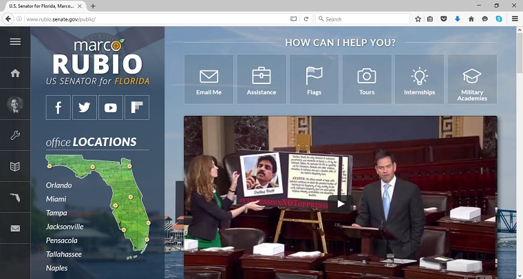Show bookmarks list icon
523x279 pixels.
click(430, 19)
